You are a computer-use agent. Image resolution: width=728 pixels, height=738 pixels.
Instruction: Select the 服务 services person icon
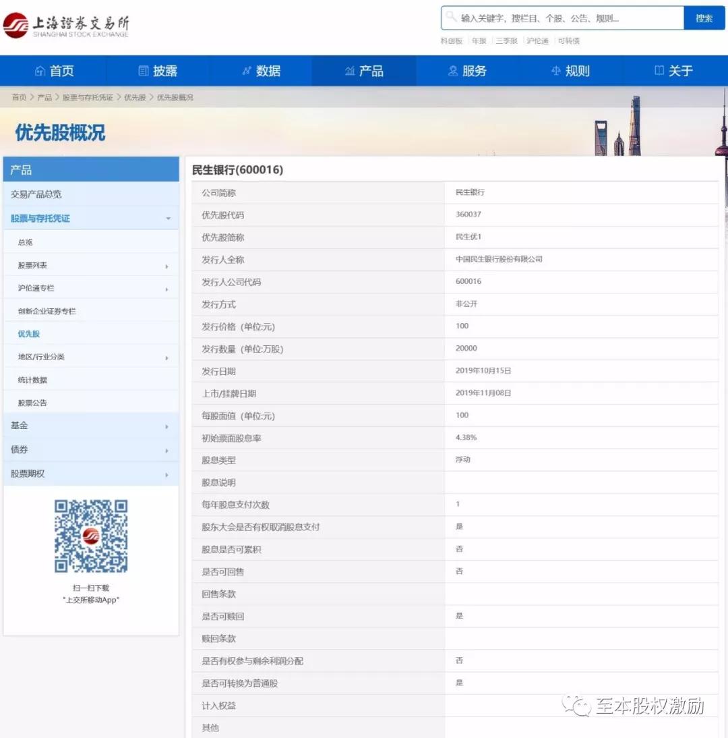[x=453, y=70]
